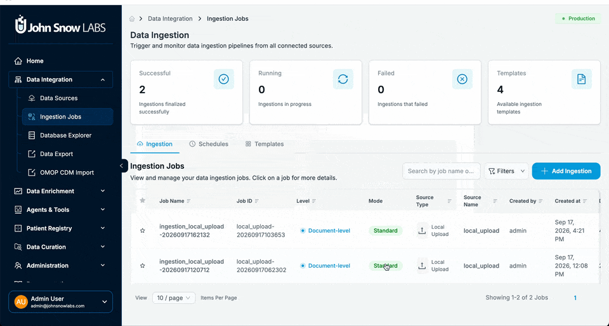Image resolution: width=609 pixels, height=326 pixels.
Task: Click the Source Name column filter icon
Action: tap(495, 201)
